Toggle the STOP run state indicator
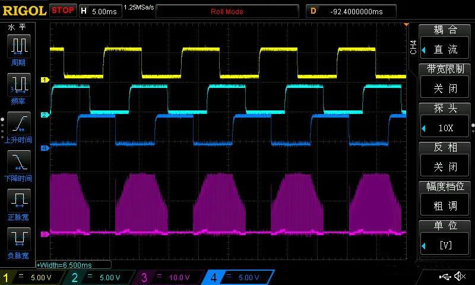 pos(63,10)
